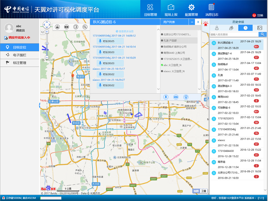Click the panel layout icon on map toolbar
The width and height of the screenshot is (268, 201).
point(76,27)
